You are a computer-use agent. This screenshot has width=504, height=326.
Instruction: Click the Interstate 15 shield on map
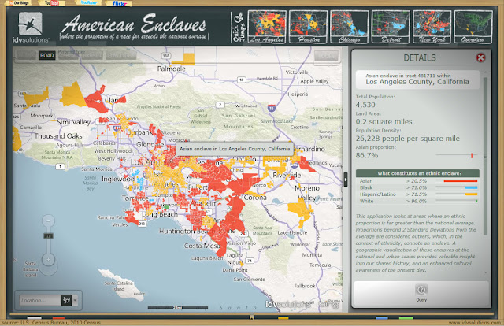272,108
